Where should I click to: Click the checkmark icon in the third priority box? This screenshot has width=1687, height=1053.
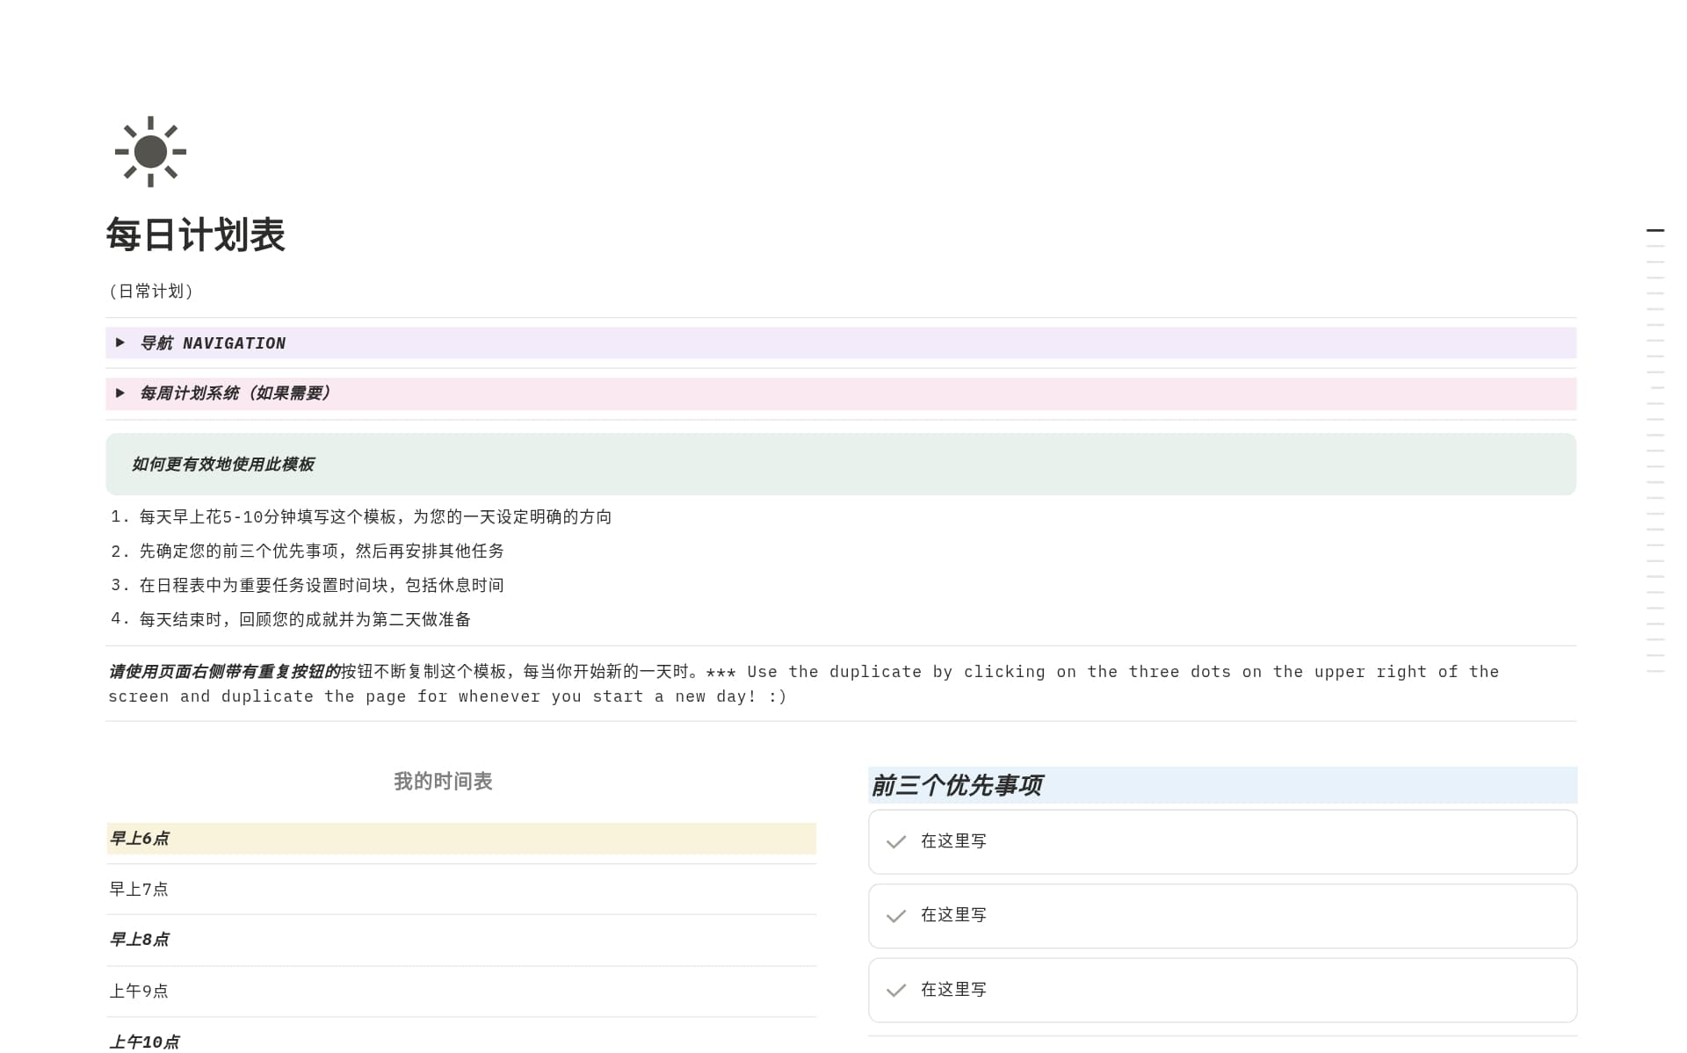[x=895, y=990]
